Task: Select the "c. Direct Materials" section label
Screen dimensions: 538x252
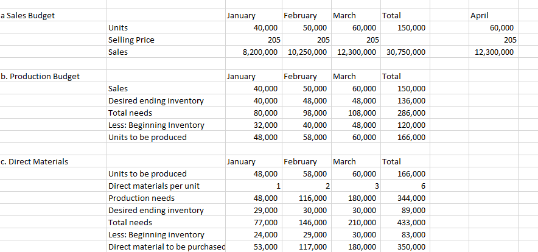Action: click(35, 162)
